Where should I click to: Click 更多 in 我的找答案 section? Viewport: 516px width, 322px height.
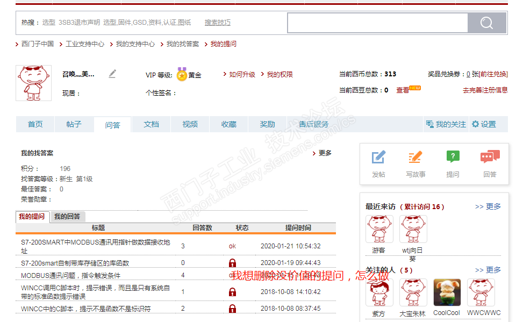tap(325, 153)
